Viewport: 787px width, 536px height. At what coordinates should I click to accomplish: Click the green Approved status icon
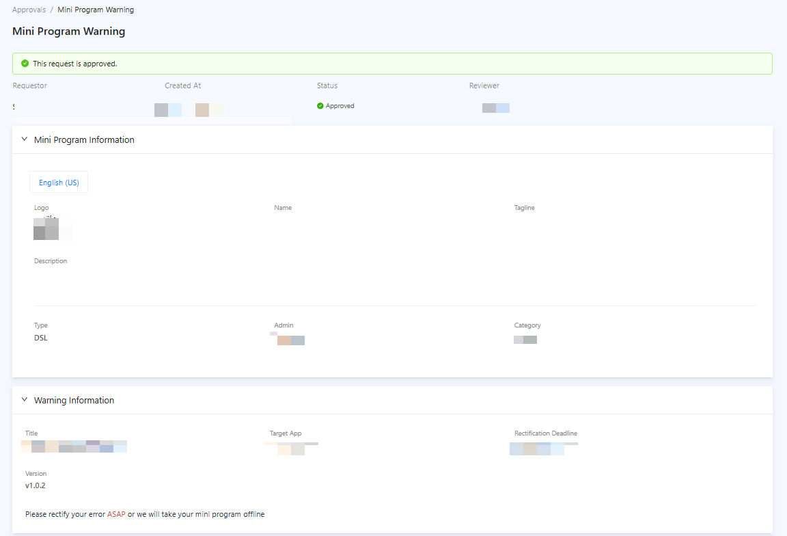[320, 106]
